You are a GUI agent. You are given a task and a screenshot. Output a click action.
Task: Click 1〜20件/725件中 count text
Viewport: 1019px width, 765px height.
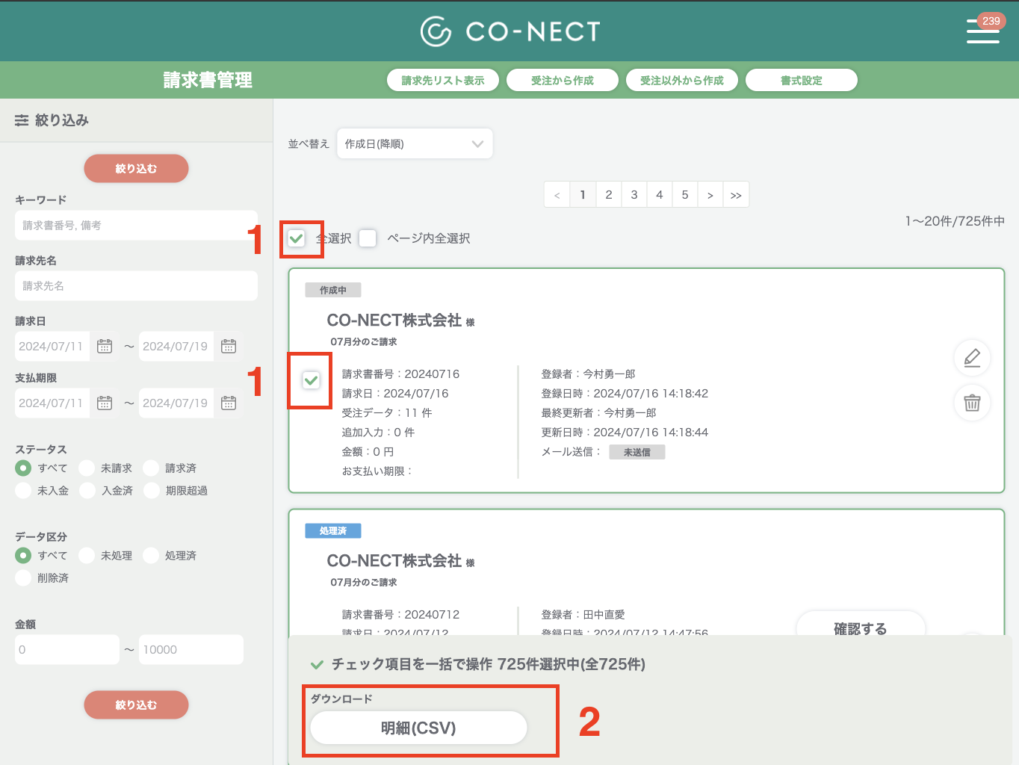point(955,221)
